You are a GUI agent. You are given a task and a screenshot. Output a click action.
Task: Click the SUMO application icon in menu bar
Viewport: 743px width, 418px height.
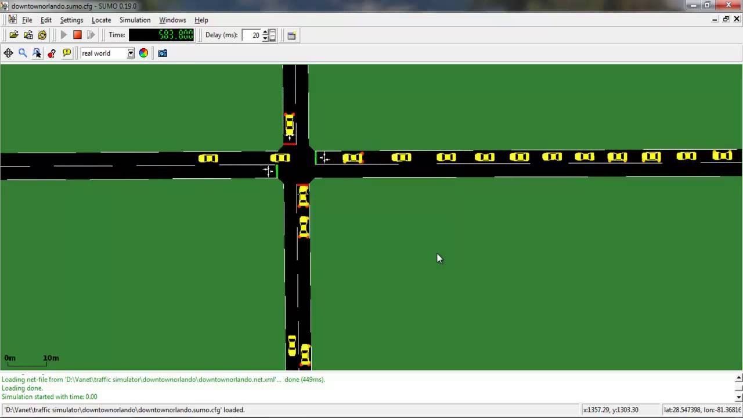(x=12, y=20)
